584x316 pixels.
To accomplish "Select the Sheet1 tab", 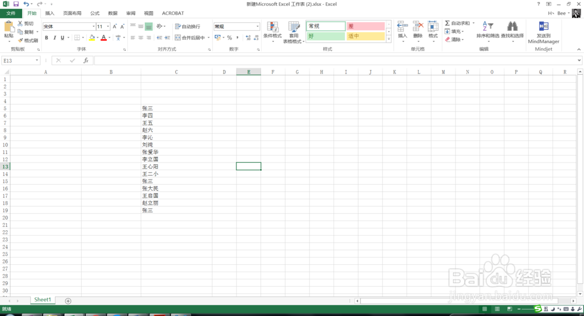I will [x=43, y=300].
